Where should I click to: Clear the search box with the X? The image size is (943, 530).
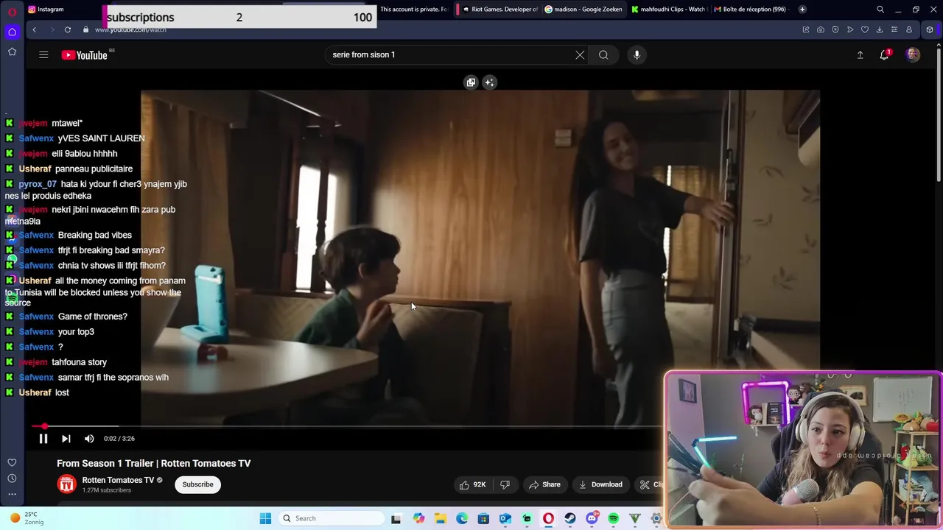point(580,54)
